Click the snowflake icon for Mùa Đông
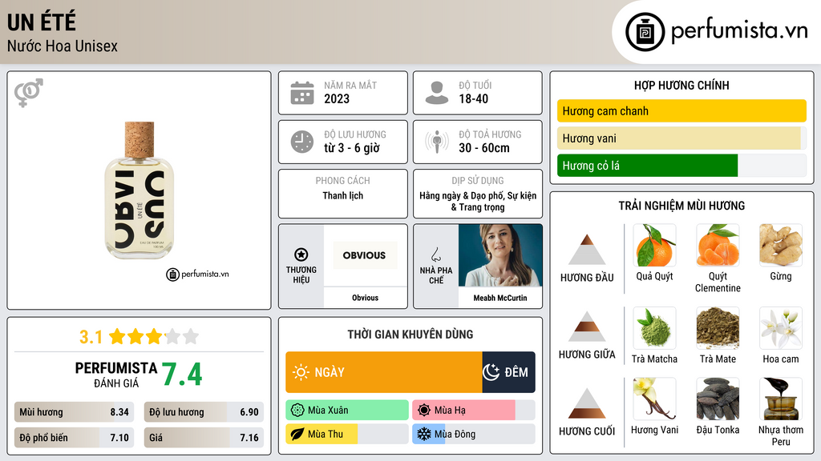 tap(424, 434)
